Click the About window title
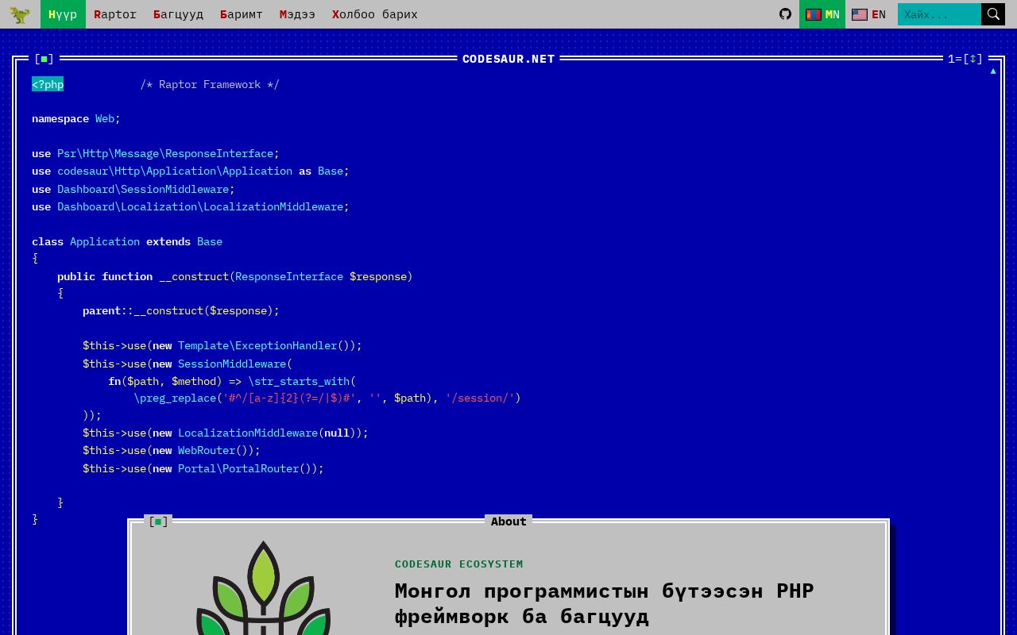1017x635 pixels. tap(508, 521)
